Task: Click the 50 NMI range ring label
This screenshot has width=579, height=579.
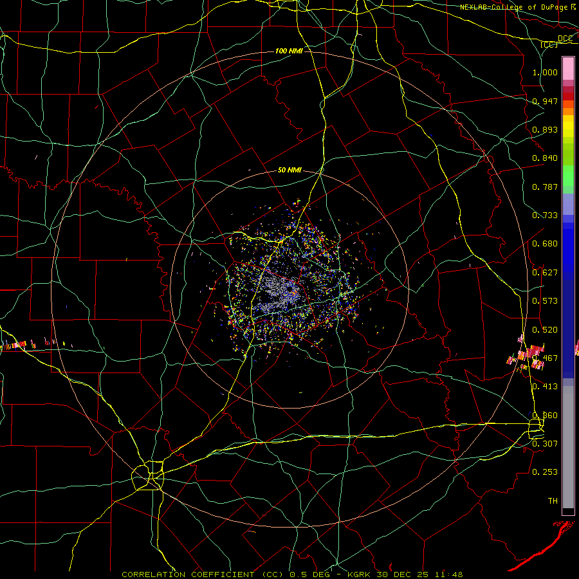Action: 289,170
